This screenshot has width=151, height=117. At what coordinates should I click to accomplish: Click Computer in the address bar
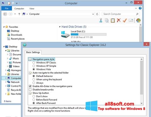[34, 14]
